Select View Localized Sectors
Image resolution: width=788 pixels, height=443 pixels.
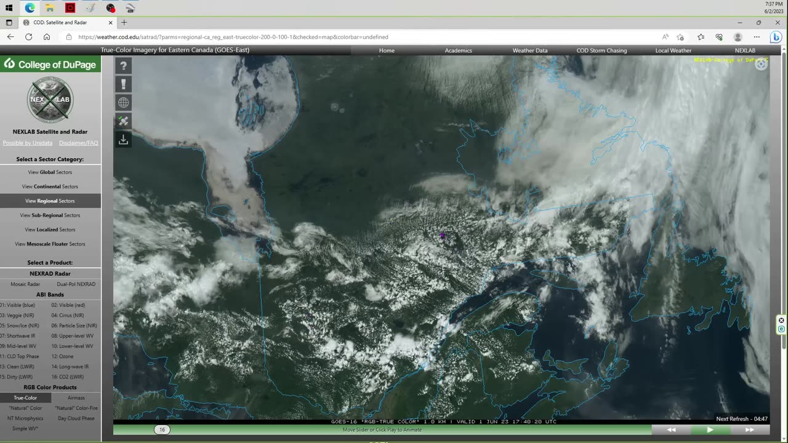pos(50,229)
